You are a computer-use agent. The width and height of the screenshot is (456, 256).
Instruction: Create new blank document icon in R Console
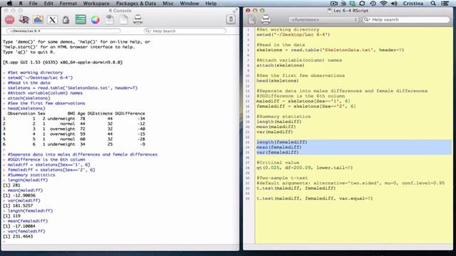click(x=124, y=20)
